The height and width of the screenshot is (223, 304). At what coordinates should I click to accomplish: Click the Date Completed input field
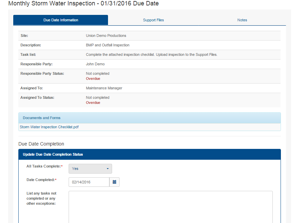89,182
